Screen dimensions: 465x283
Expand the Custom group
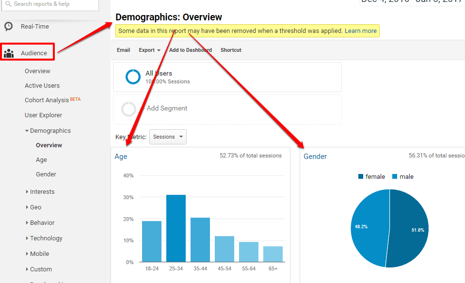click(x=39, y=269)
